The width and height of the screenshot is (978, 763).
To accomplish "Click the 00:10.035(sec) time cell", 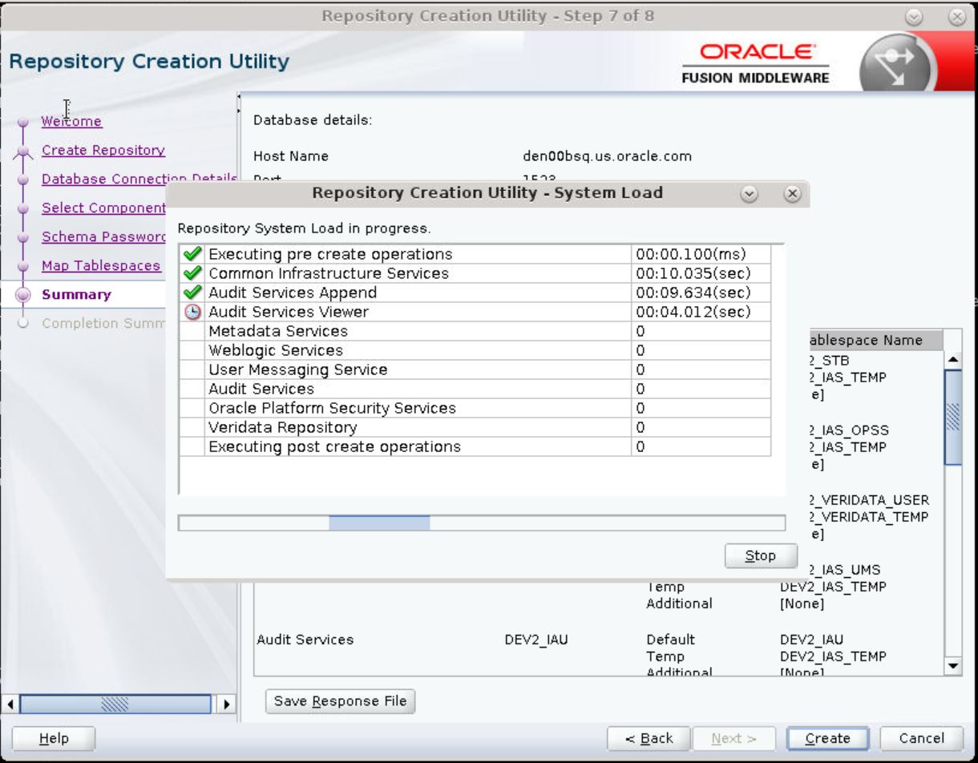I will [701, 273].
